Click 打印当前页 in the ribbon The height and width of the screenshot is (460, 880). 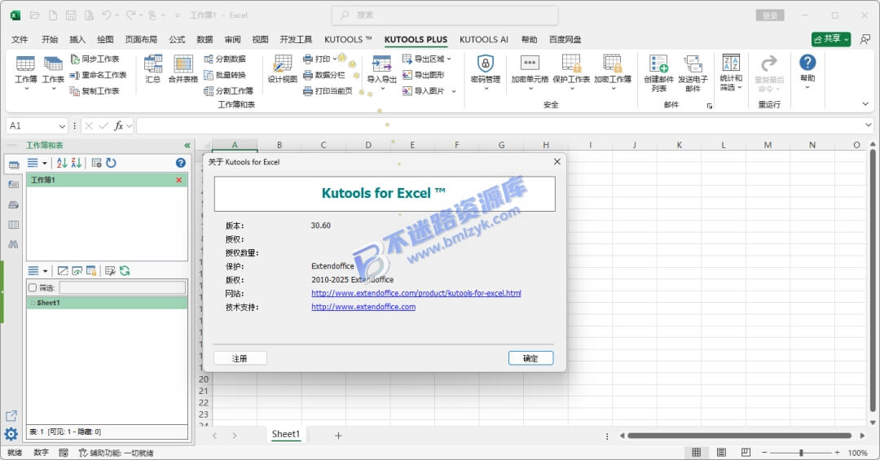[328, 91]
